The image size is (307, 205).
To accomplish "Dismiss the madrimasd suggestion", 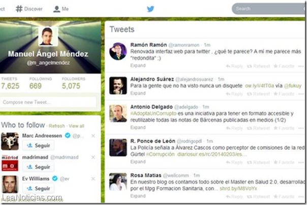I will tap(93, 157).
